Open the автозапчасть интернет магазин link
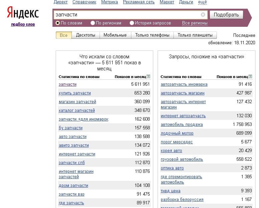 (x=183, y=104)
